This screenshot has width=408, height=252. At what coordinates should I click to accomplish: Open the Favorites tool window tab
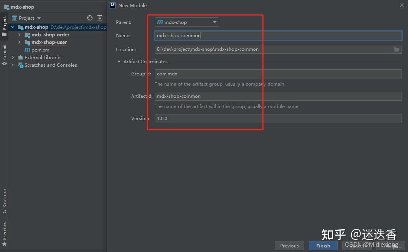(5, 234)
